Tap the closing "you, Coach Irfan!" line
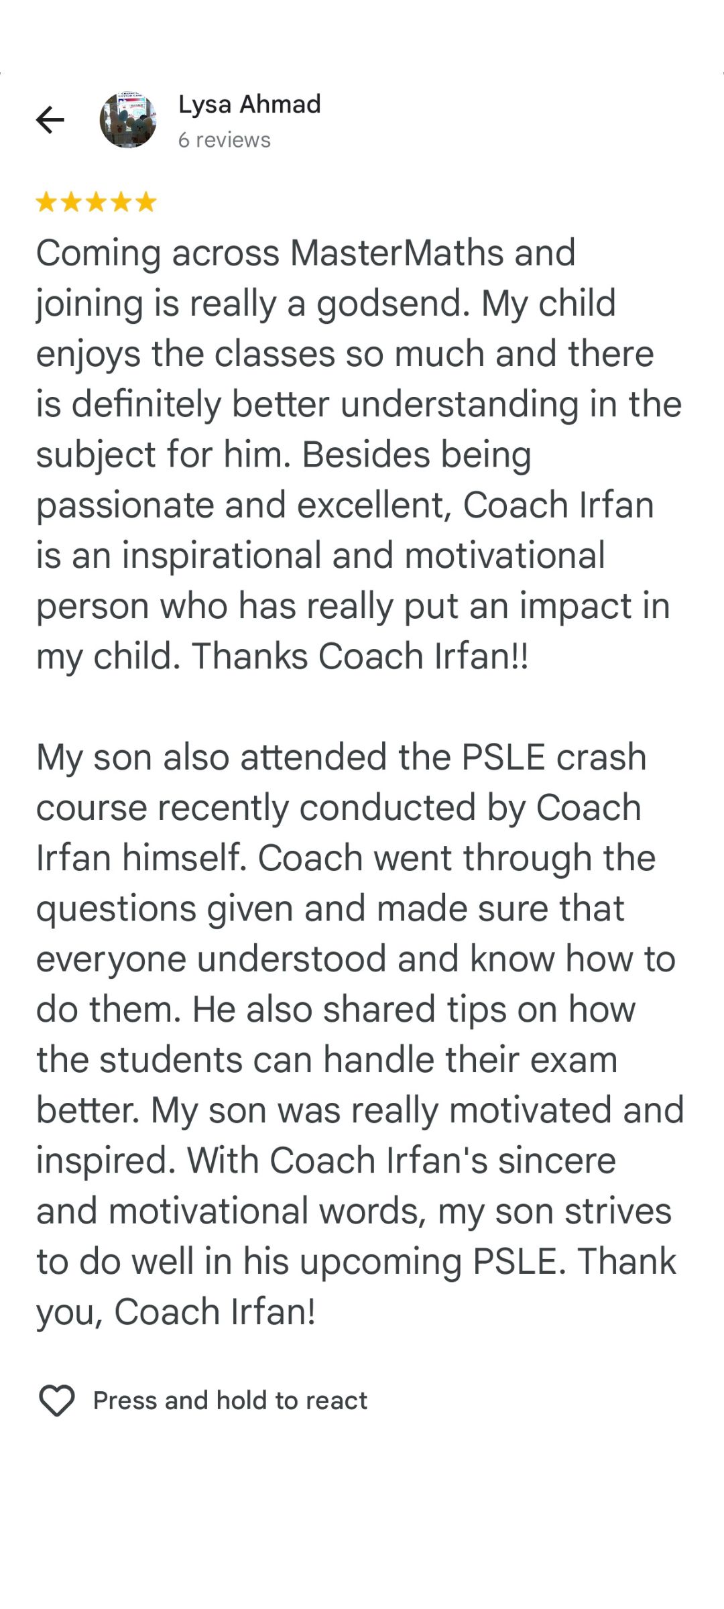The height and width of the screenshot is (1609, 724). pyautogui.click(x=176, y=1312)
